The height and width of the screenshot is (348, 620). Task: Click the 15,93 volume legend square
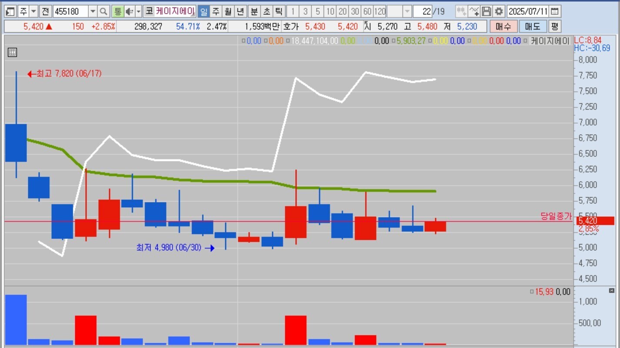pos(532,292)
